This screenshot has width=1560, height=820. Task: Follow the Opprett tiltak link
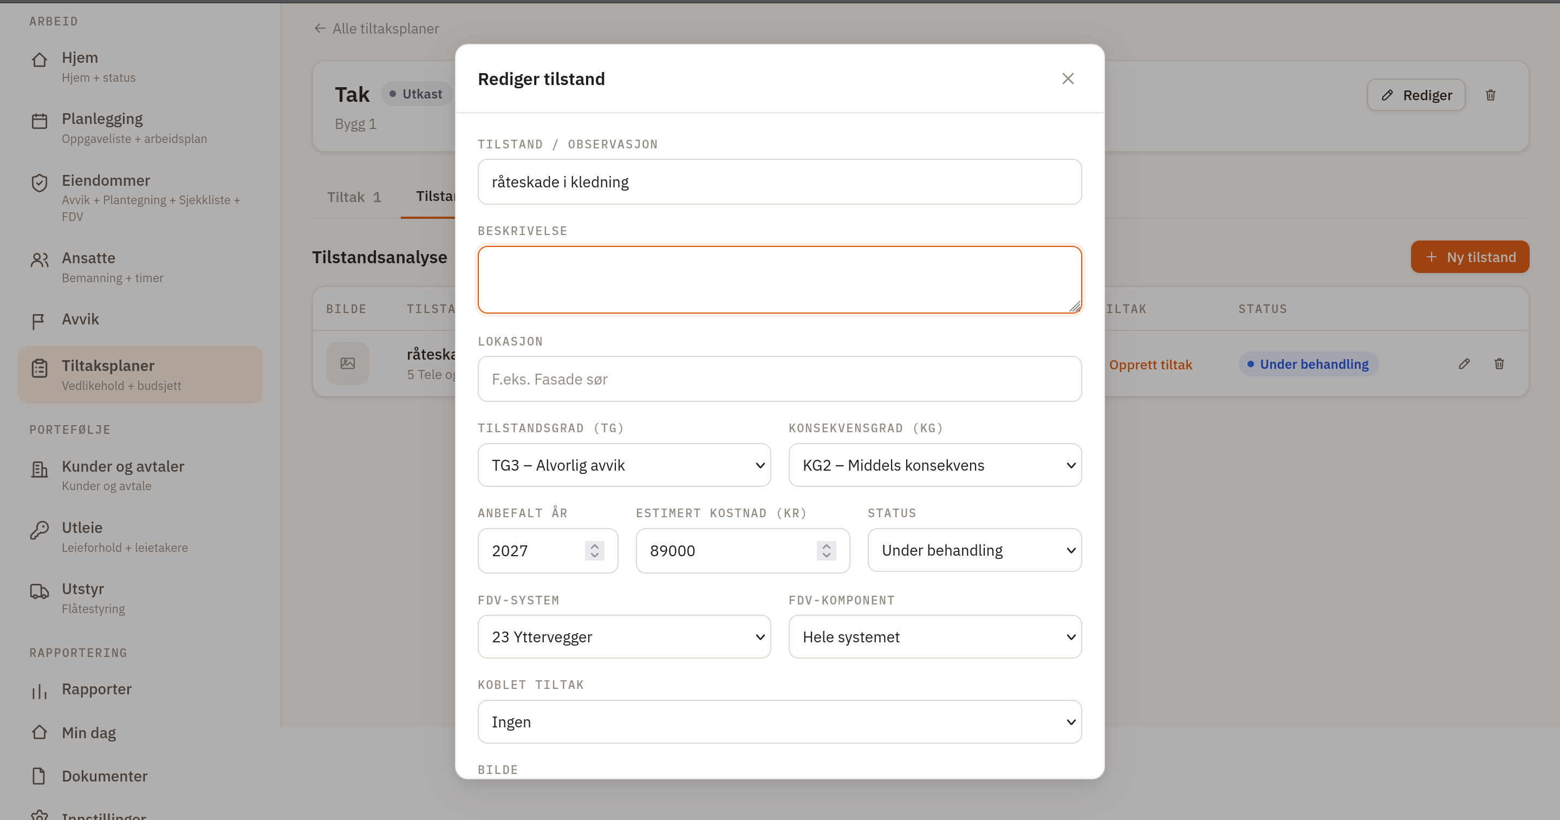click(1150, 365)
